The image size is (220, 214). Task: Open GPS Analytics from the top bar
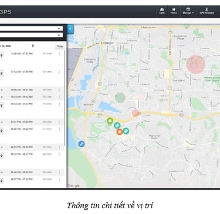coord(207,11)
